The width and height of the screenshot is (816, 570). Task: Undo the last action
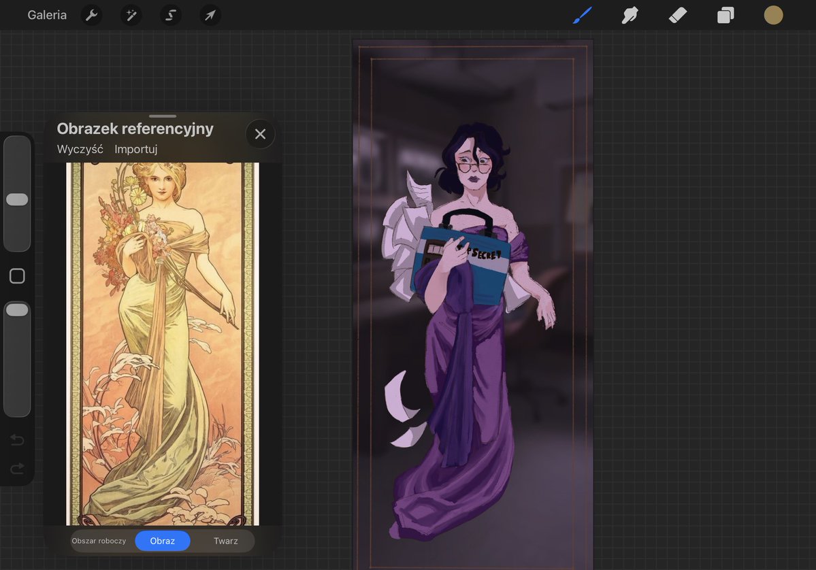(x=17, y=441)
